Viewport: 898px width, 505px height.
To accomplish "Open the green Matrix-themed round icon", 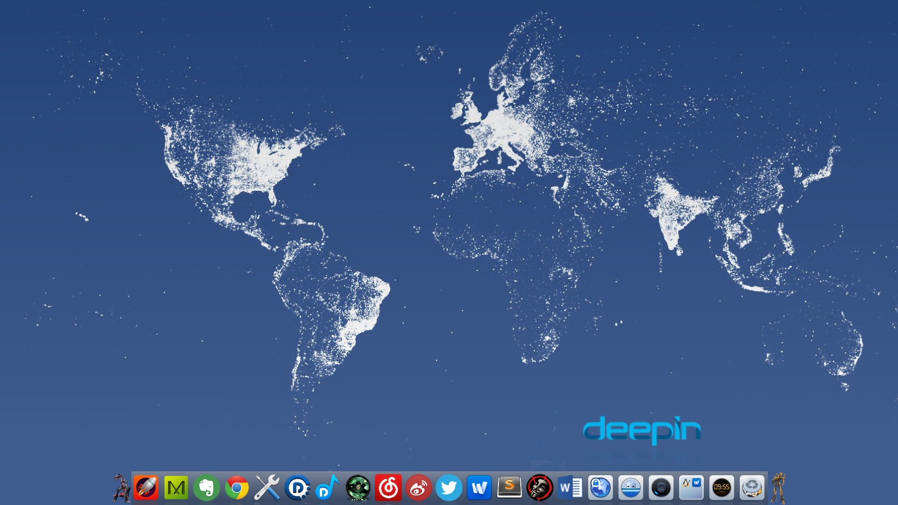I will pos(358,488).
